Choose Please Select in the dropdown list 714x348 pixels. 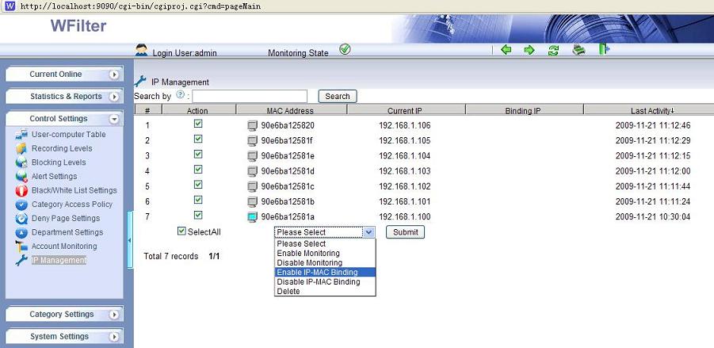(x=325, y=243)
